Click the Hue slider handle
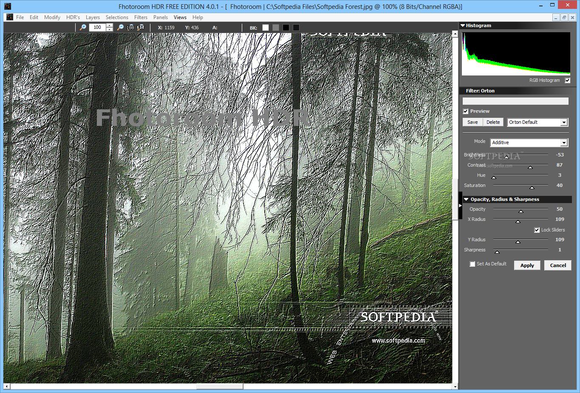 coord(494,177)
